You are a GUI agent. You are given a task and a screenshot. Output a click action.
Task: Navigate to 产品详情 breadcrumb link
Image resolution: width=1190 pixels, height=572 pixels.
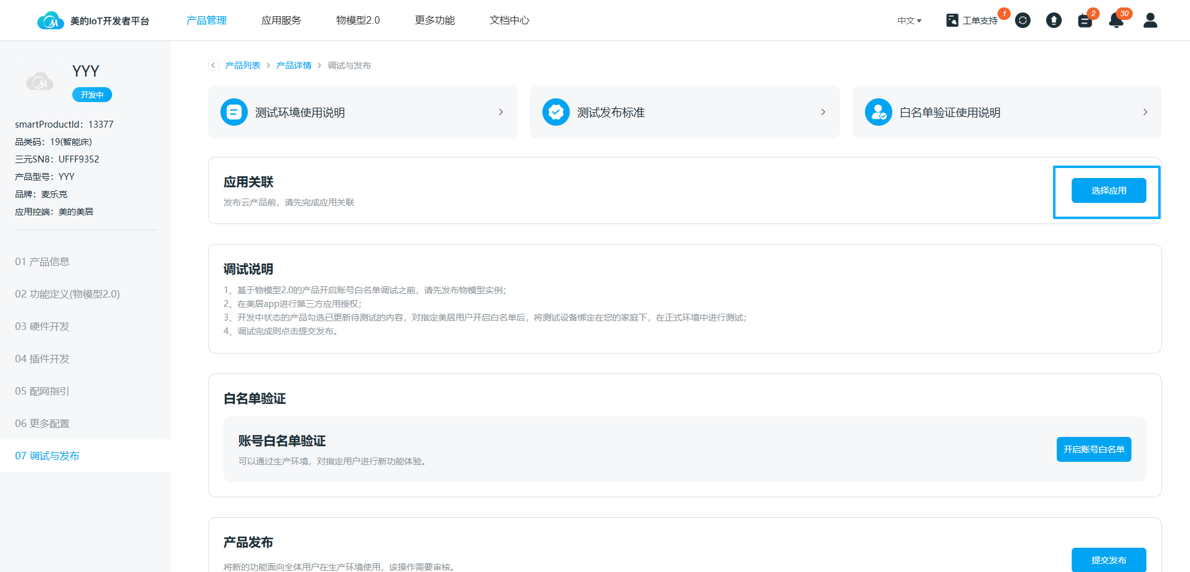294,65
